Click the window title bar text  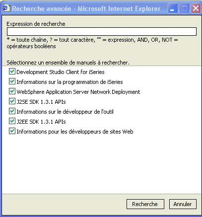pos(86,8)
